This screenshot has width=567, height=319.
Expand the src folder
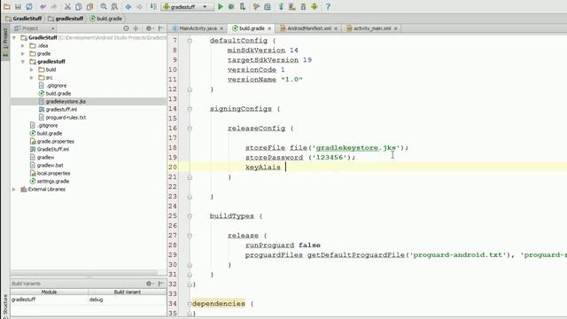(x=32, y=77)
